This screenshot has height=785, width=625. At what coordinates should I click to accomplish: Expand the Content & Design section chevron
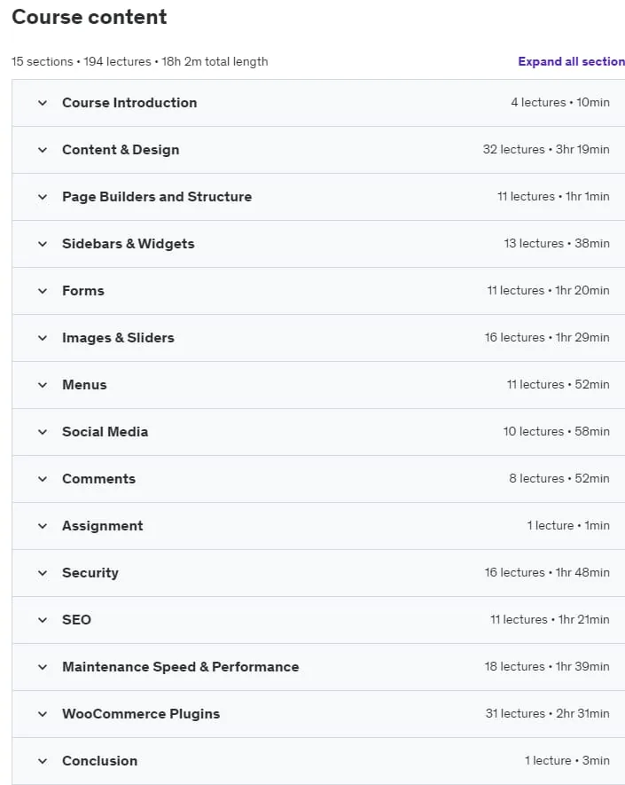pyautogui.click(x=43, y=150)
